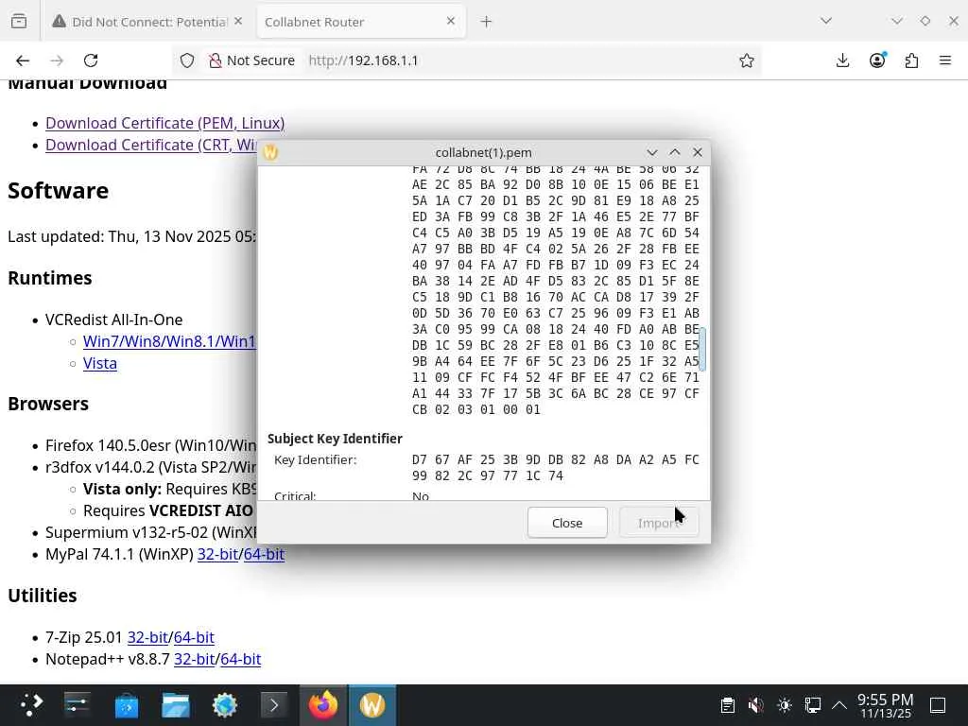Open the Firefox hamburger menu
The image size is (968, 726).
coord(945,60)
